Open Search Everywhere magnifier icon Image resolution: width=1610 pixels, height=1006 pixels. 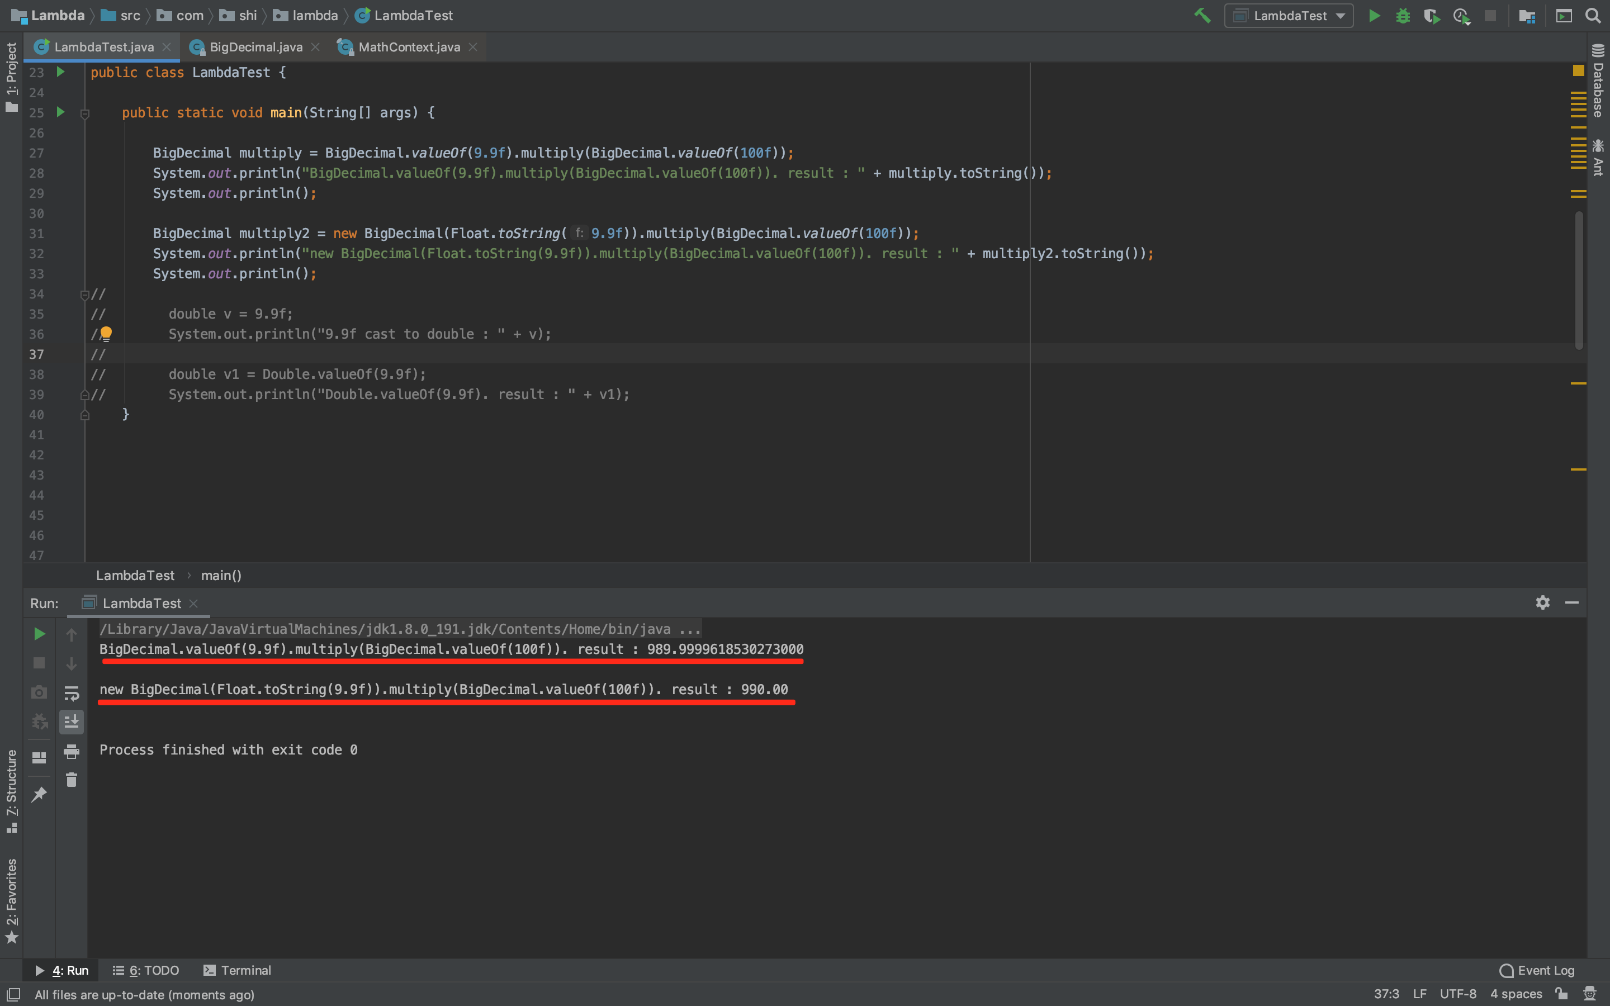[x=1593, y=16]
